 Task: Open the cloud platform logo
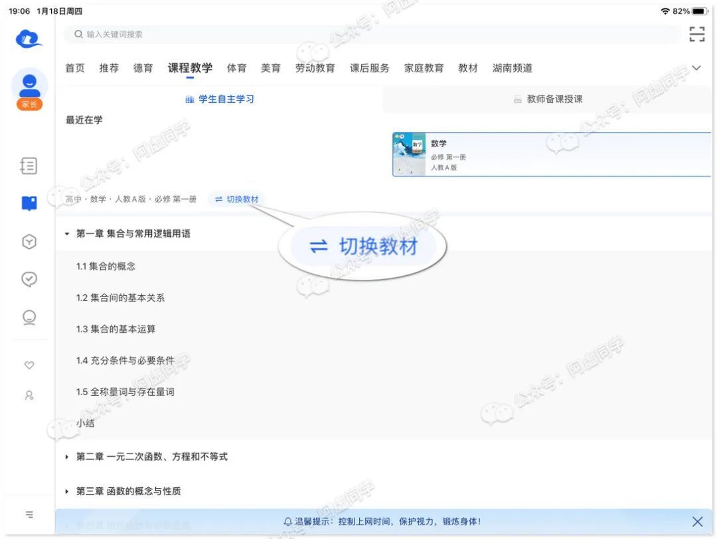click(29, 38)
